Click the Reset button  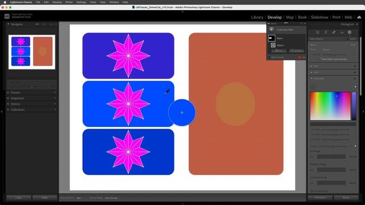click(346, 198)
